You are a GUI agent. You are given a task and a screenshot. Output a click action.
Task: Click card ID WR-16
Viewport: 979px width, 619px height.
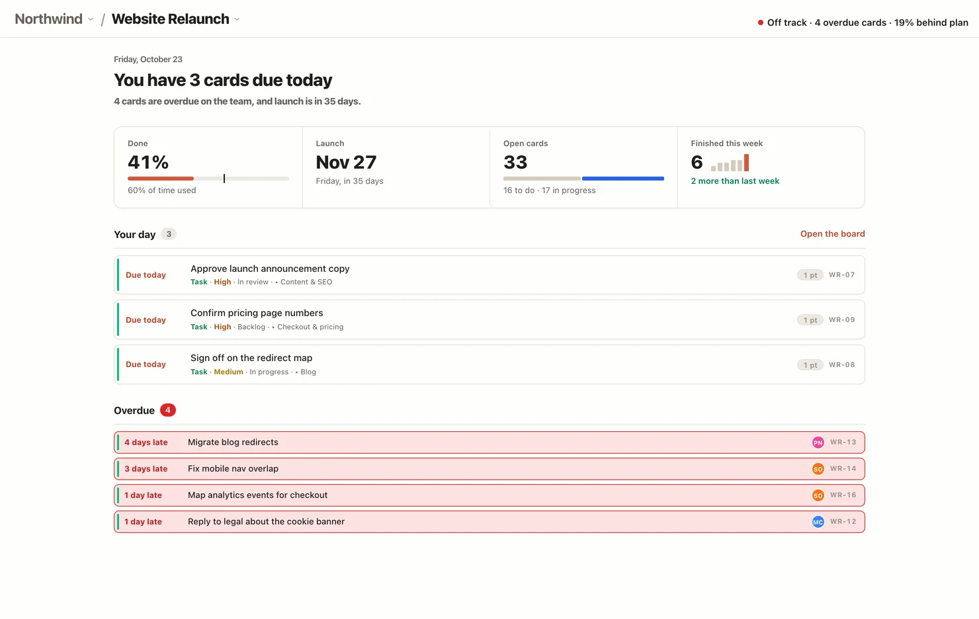(x=843, y=495)
